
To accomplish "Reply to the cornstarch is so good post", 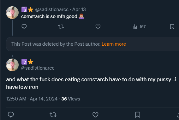I will coord(24,27).
